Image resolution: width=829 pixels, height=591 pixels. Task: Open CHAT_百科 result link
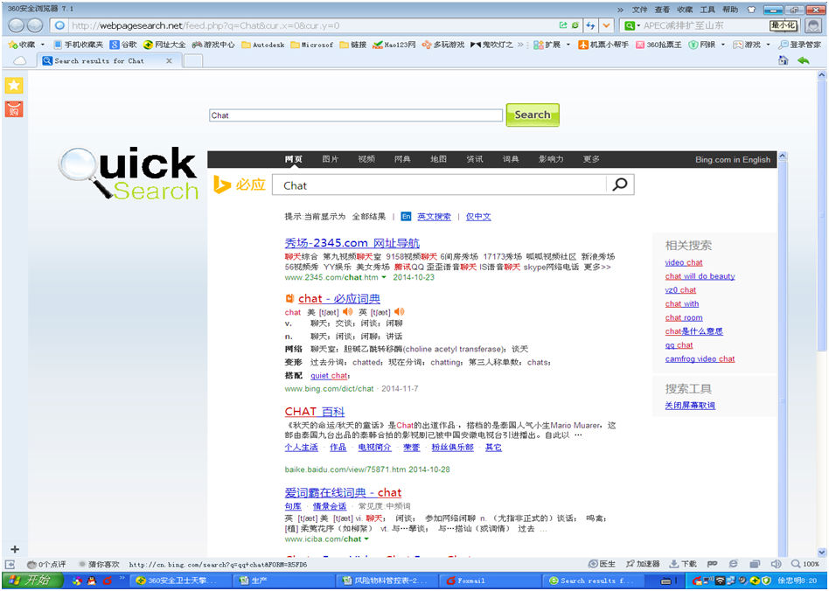coord(315,411)
